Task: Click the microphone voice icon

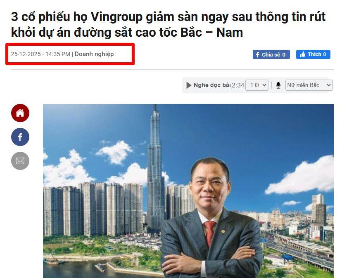Action: (x=278, y=85)
